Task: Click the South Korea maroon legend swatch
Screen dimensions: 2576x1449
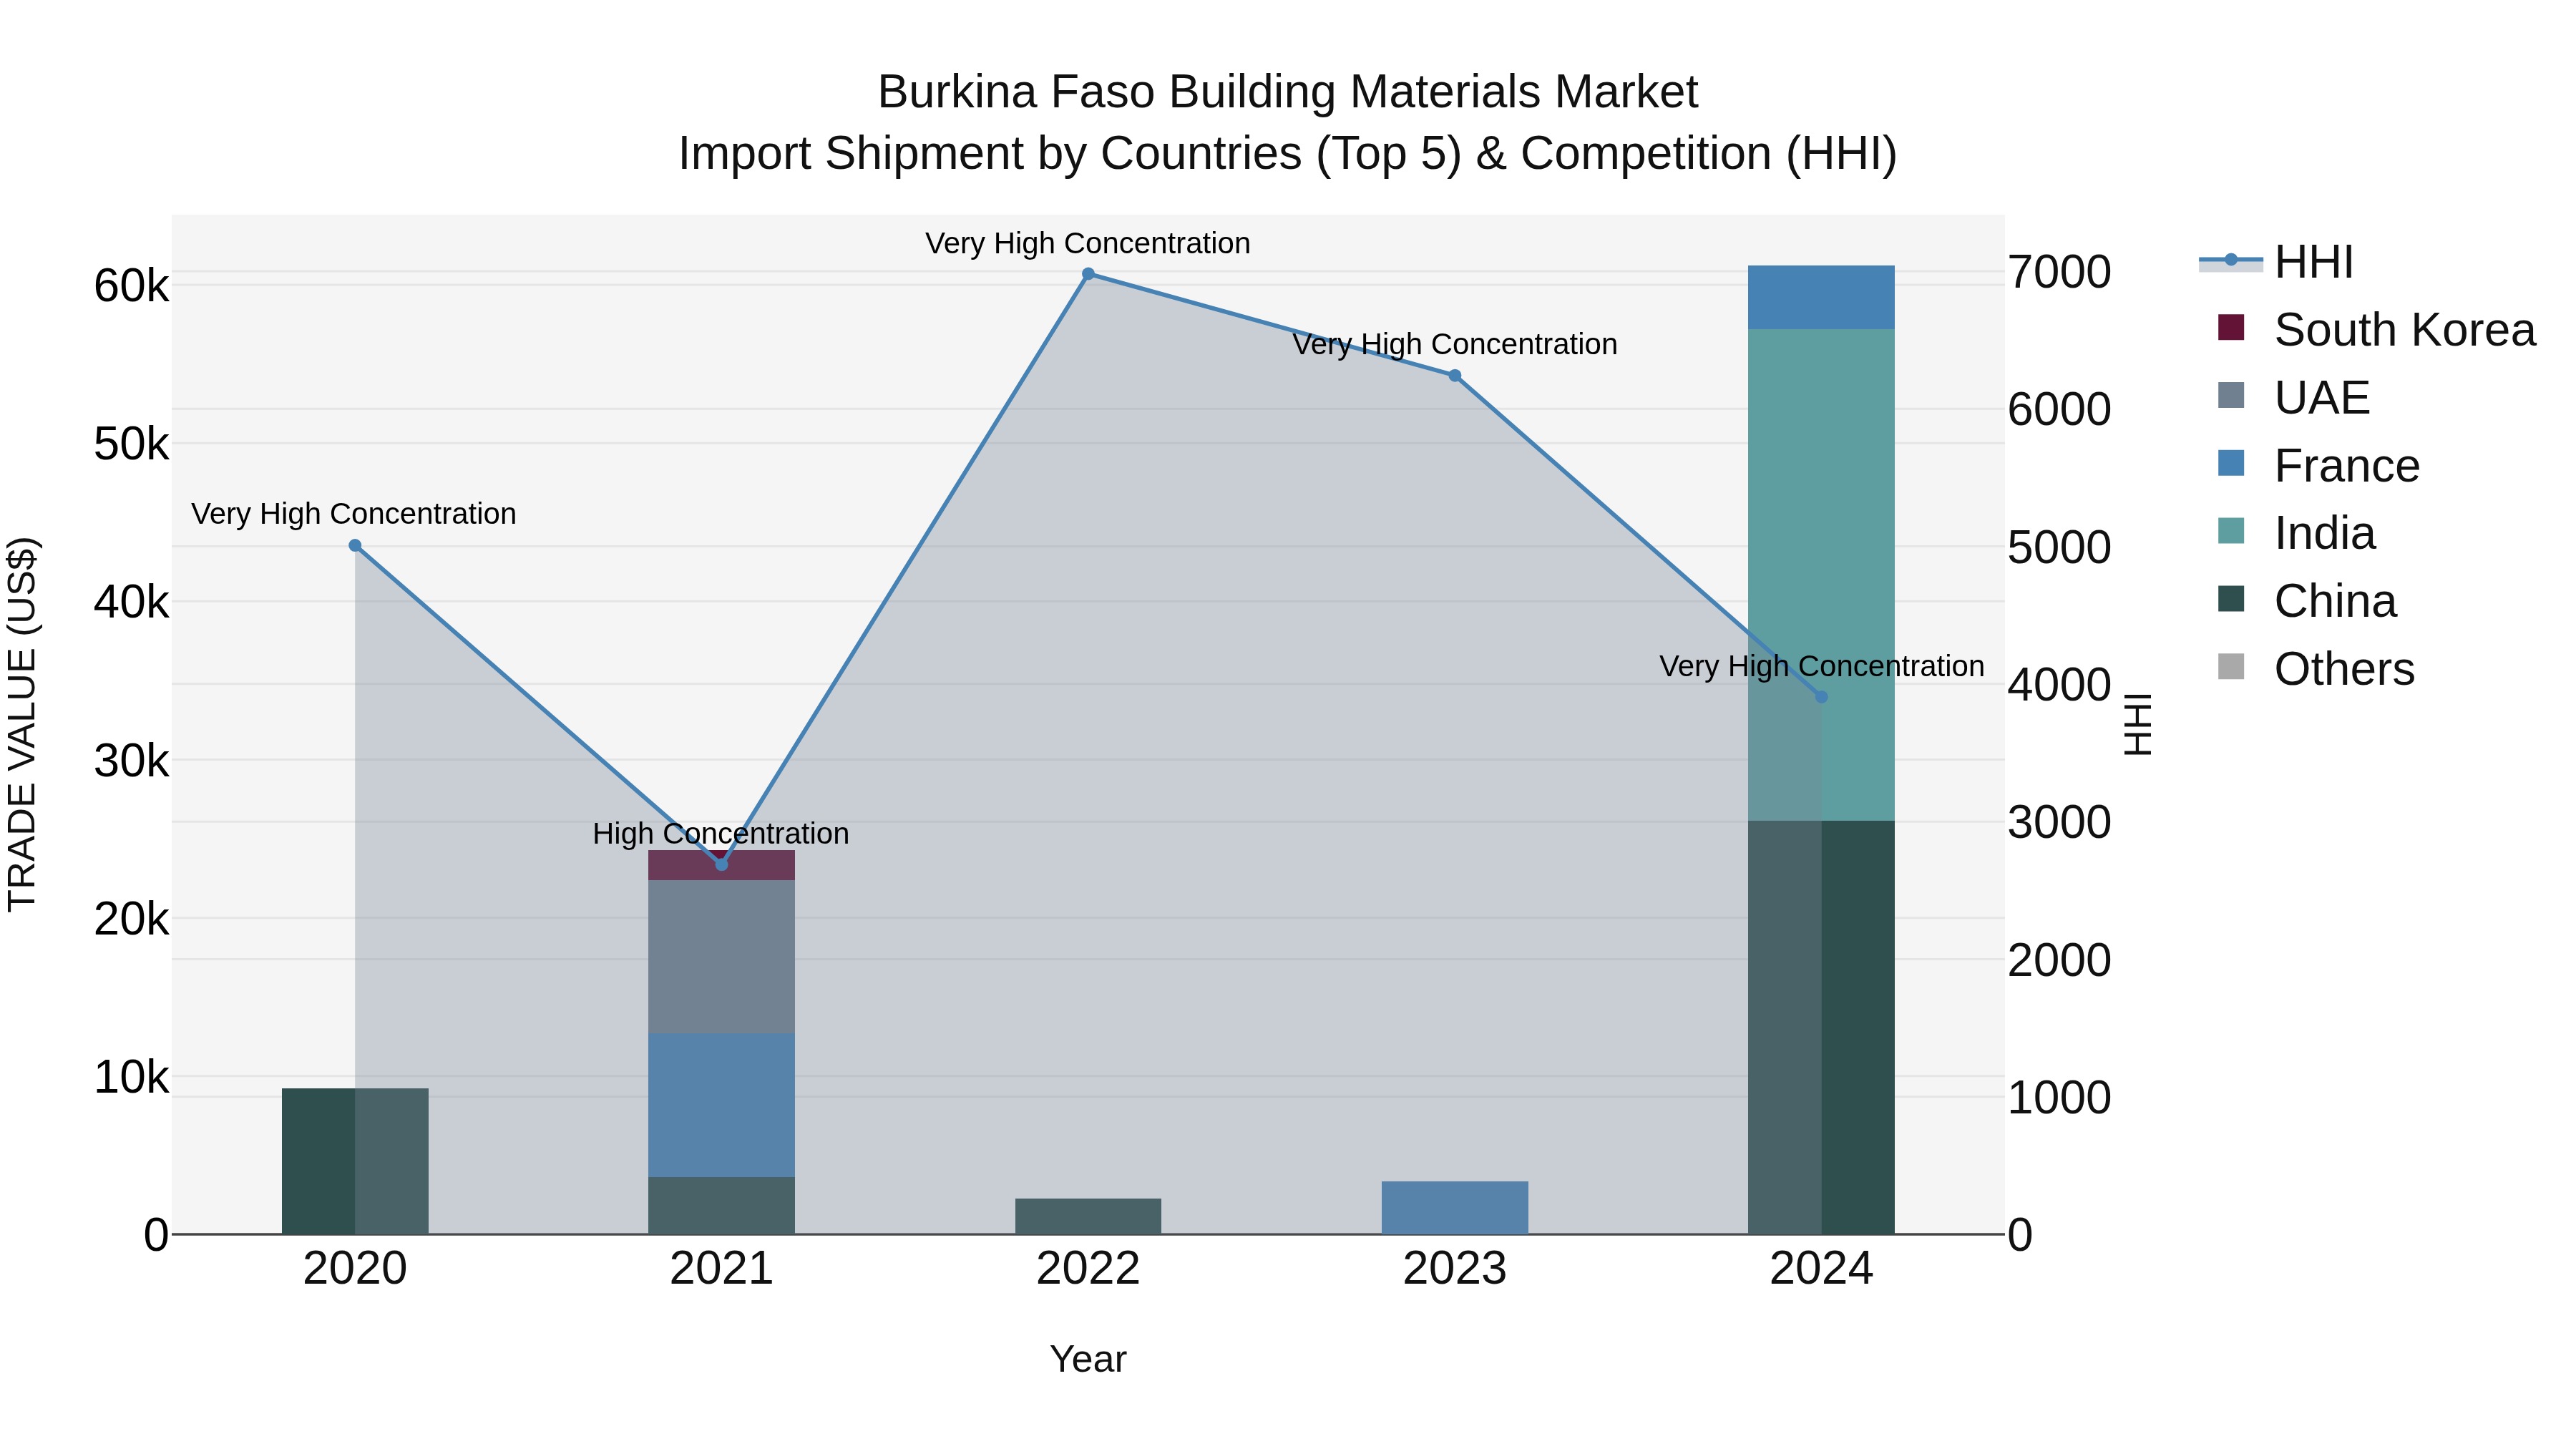Action: click(x=2231, y=327)
